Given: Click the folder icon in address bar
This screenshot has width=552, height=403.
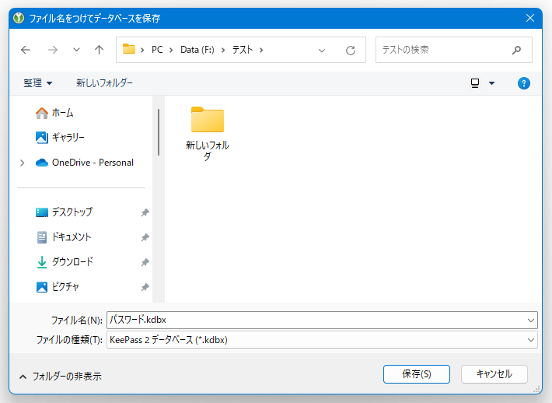Looking at the screenshot, I should click(x=129, y=49).
